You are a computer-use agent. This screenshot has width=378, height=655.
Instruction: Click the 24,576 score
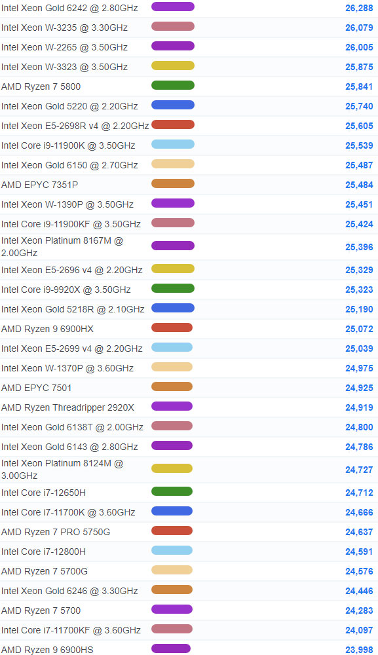pos(359,571)
